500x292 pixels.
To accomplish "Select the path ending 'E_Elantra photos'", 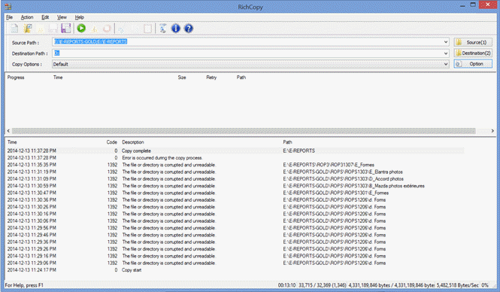I will tap(343, 172).
